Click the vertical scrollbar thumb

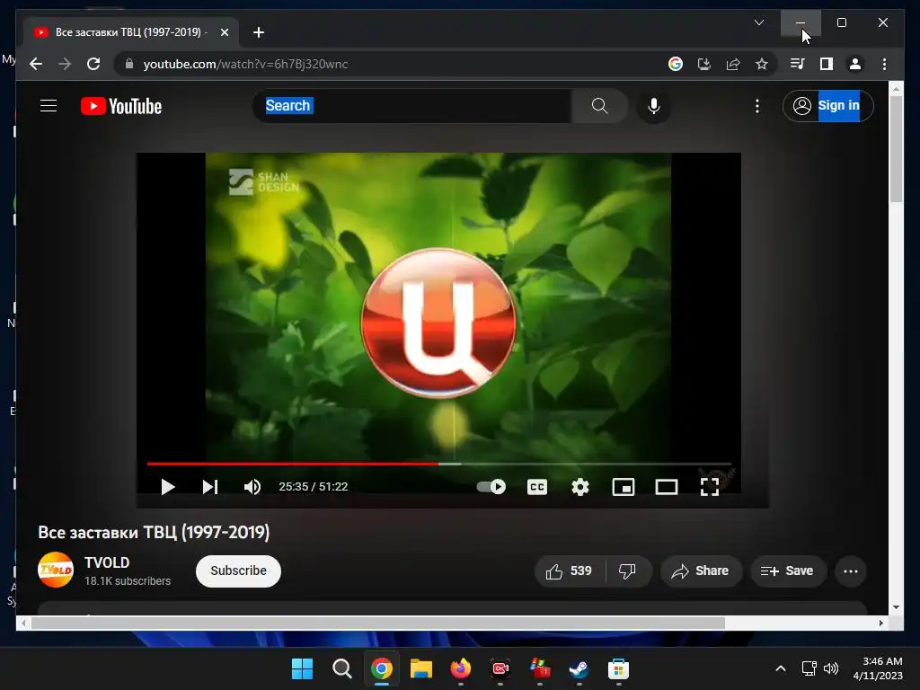click(x=896, y=148)
